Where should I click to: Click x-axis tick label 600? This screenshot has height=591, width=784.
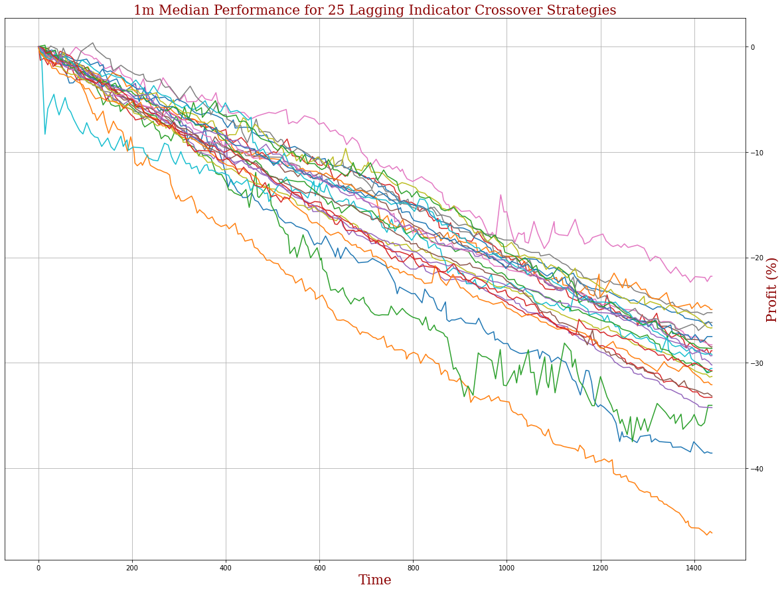(x=319, y=568)
